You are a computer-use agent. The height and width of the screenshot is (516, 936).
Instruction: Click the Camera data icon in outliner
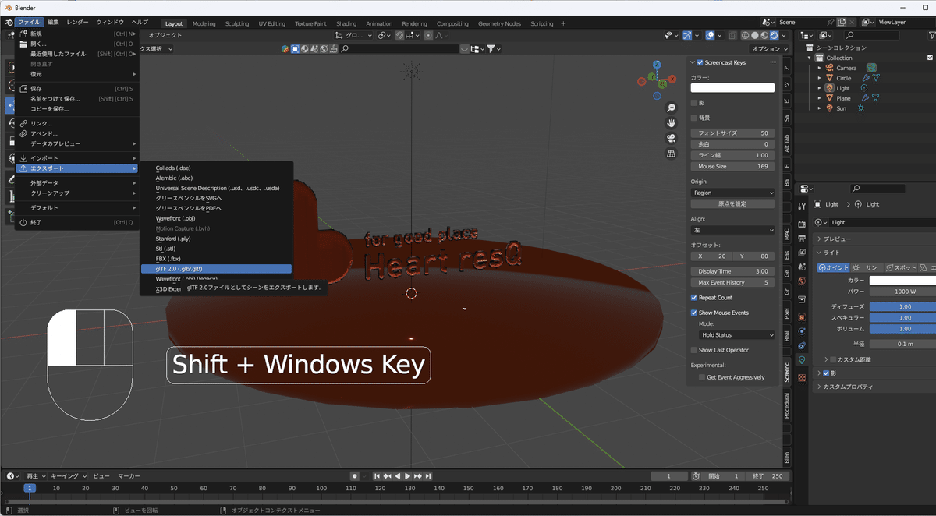pyautogui.click(x=871, y=68)
